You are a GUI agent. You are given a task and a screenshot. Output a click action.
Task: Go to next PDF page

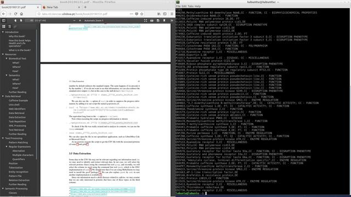[21, 21]
